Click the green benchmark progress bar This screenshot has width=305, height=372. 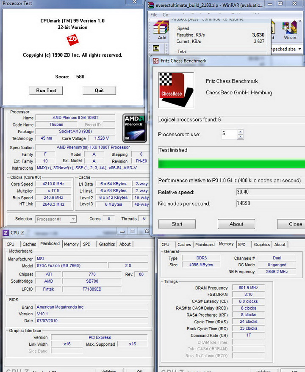pyautogui.click(x=231, y=164)
